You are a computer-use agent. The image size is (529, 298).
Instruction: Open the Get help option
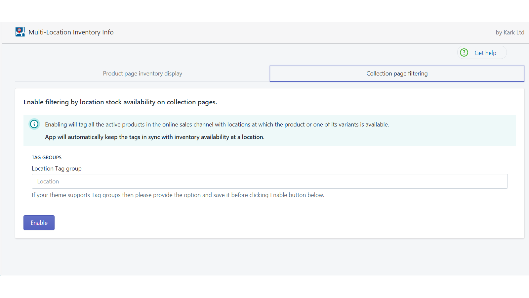pos(481,52)
